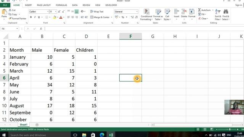Increase font size with the larger A icon

click(x=59, y=12)
